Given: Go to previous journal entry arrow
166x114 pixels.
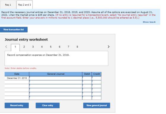Looking at the screenshot, I should (6, 47).
